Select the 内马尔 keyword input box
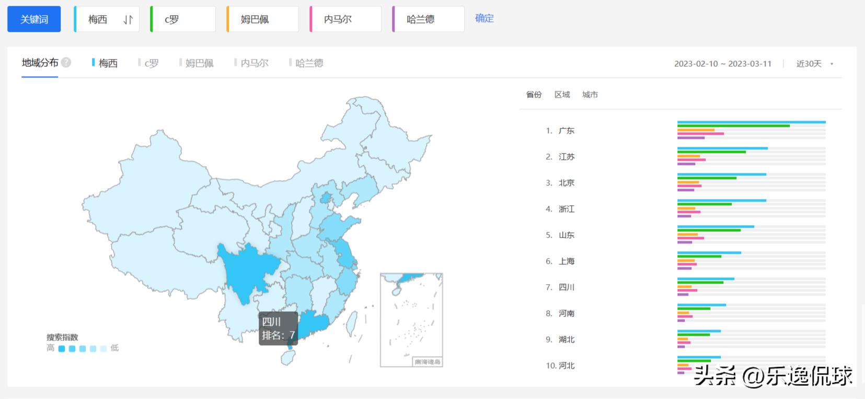This screenshot has height=399, width=865. coord(345,19)
